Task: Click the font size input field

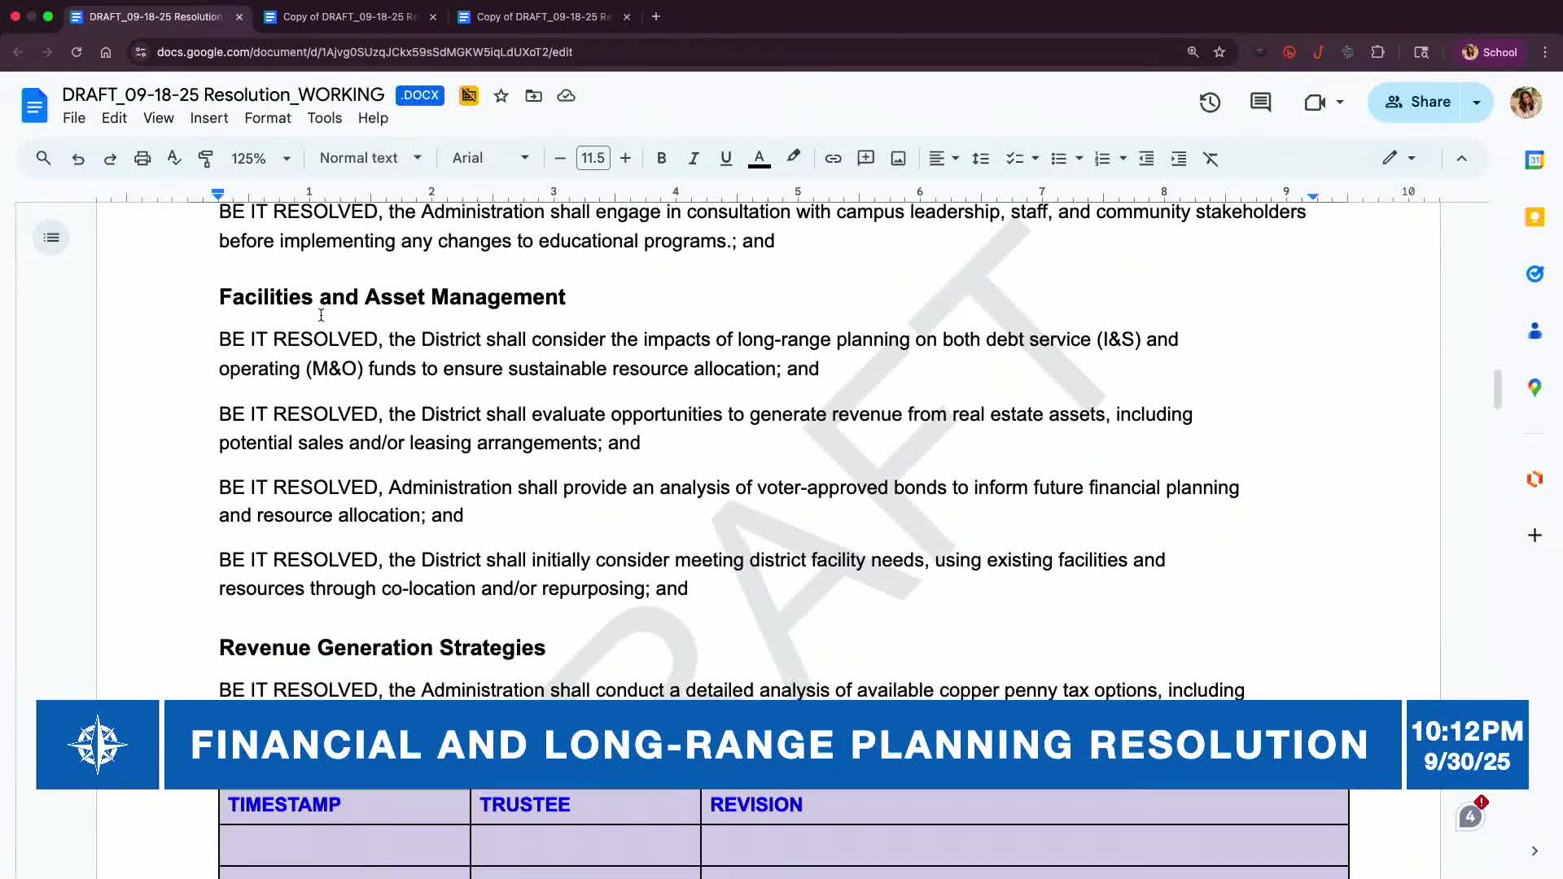Action: click(593, 158)
